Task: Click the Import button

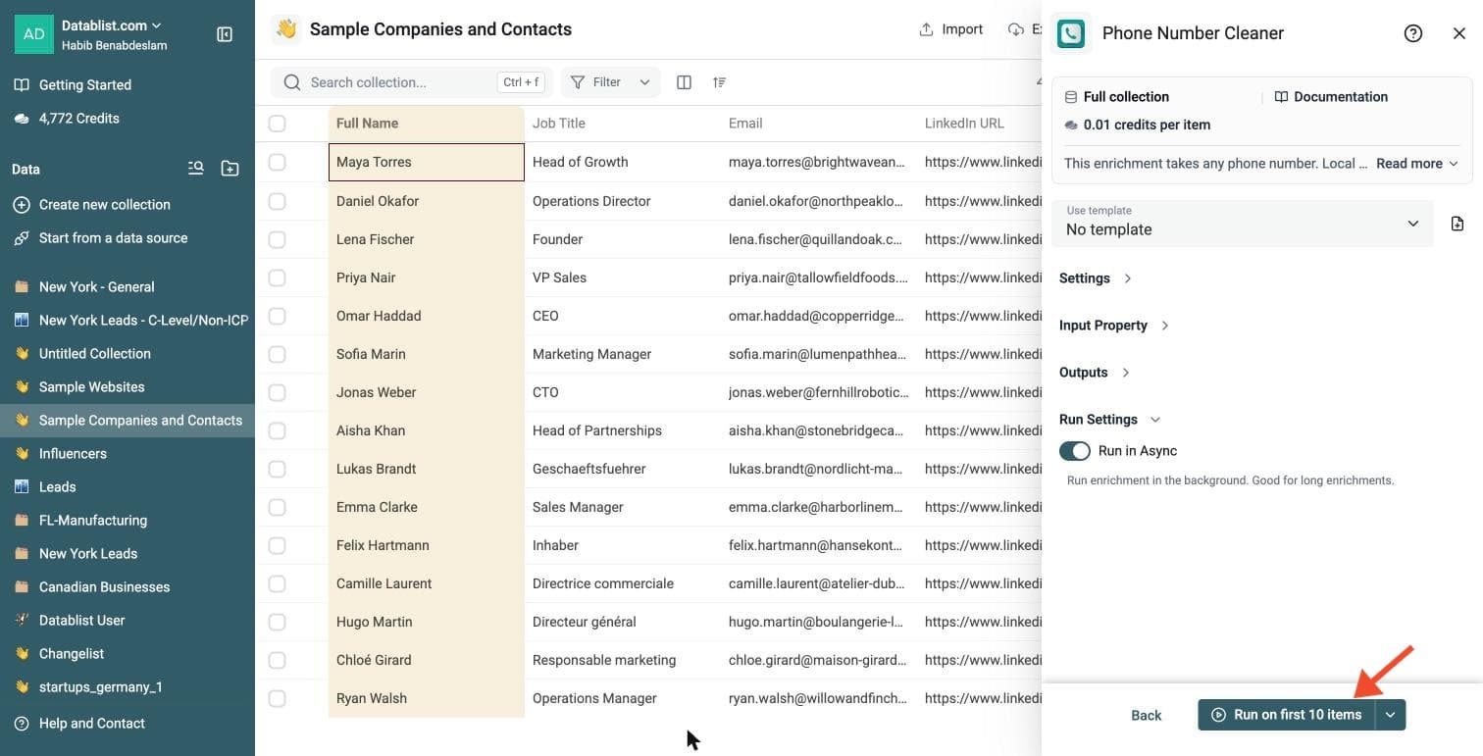Action: [x=950, y=29]
